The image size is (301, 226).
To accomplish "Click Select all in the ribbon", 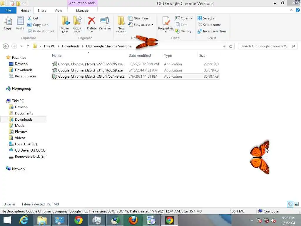I will [x=207, y=18].
